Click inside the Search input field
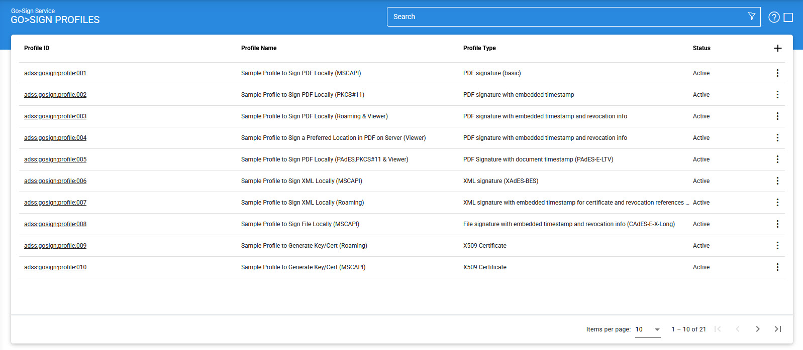This screenshot has width=803, height=350. 565,17
